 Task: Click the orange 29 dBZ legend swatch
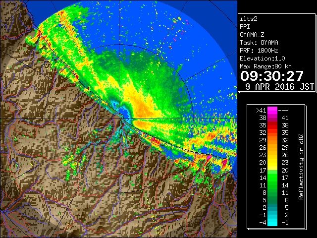click(x=272, y=140)
